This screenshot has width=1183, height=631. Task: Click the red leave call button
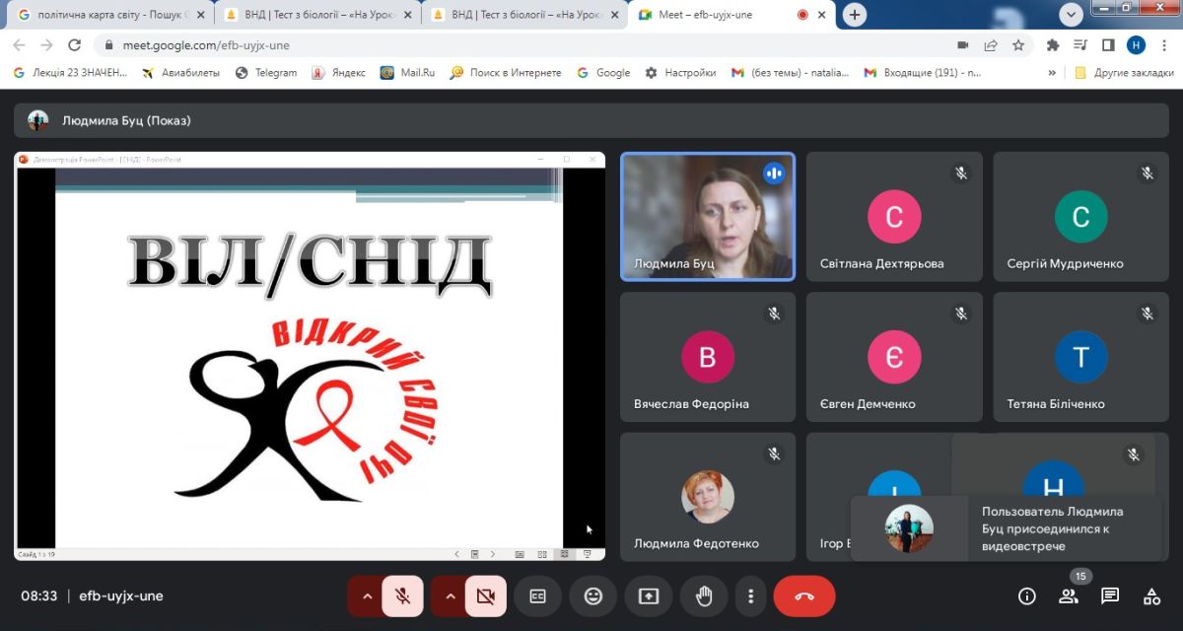(x=803, y=596)
